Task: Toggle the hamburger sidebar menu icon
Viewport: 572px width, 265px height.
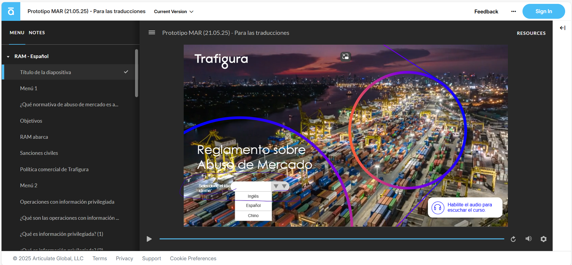Action: [152, 32]
